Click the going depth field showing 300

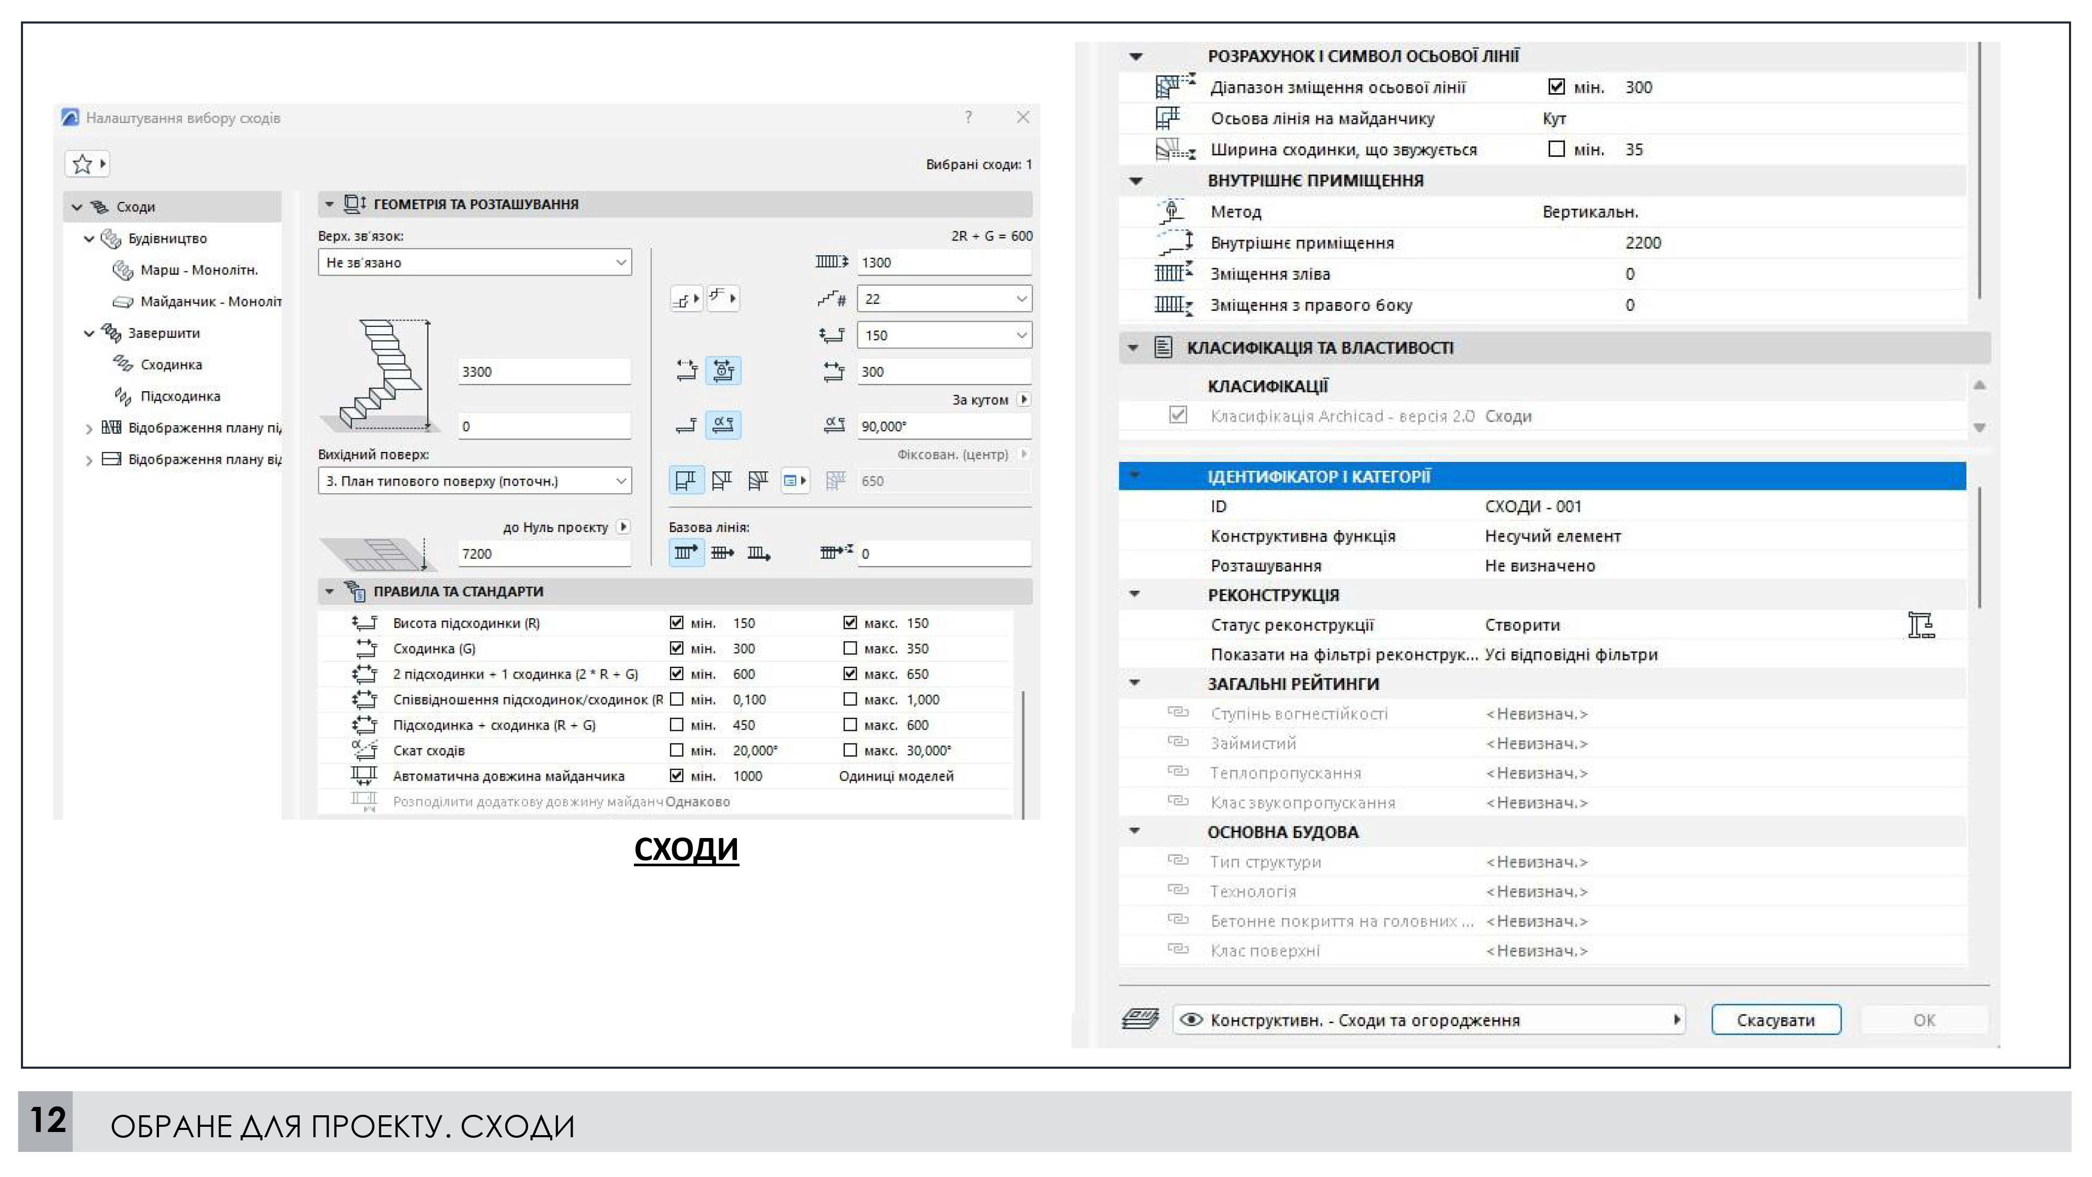(945, 371)
